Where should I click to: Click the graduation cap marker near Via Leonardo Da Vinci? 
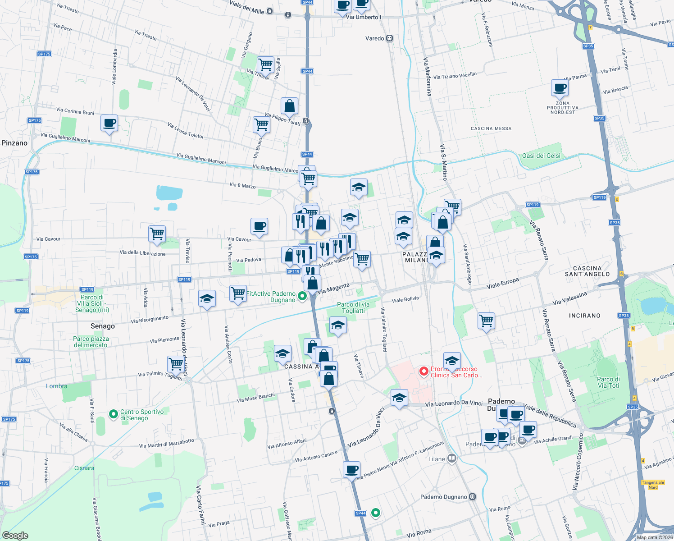click(x=399, y=398)
